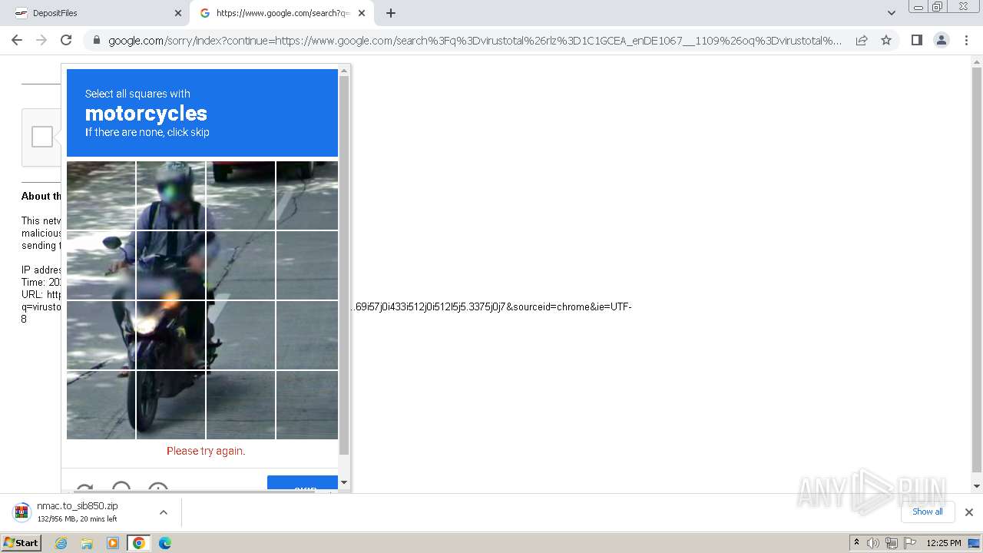This screenshot has height=553, width=983.
Task: Click the 'Please try again.' message
Action: tap(206, 451)
